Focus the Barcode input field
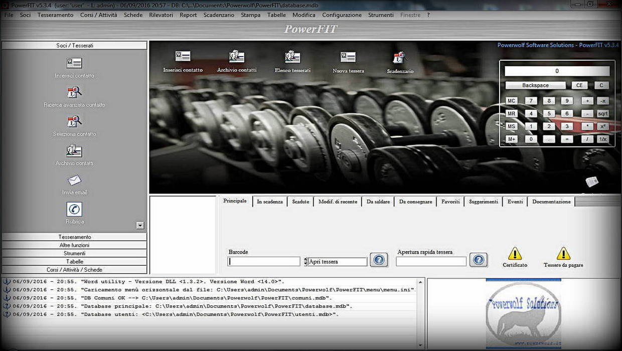 point(264,262)
